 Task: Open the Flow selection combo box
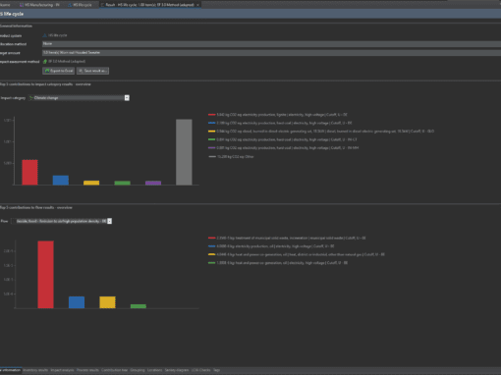(x=61, y=221)
